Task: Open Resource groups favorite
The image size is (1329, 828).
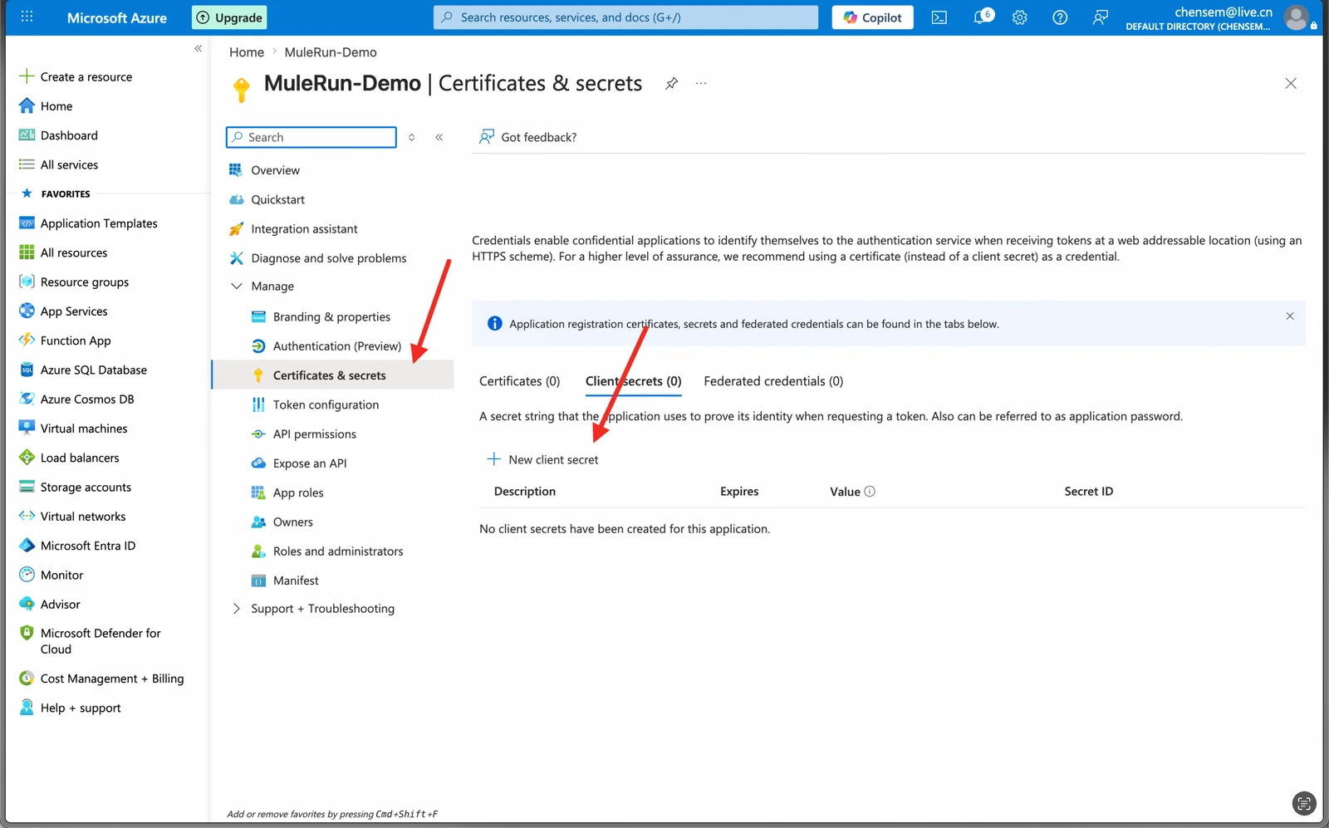Action: pyautogui.click(x=85, y=282)
